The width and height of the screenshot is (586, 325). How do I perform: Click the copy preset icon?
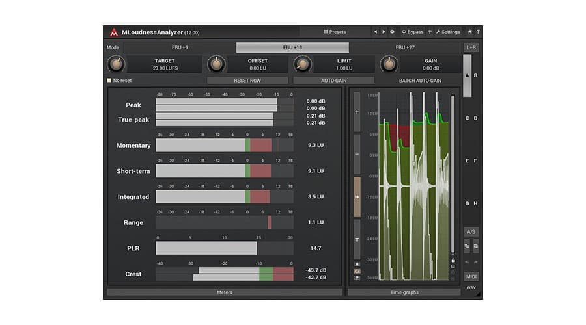point(467,246)
